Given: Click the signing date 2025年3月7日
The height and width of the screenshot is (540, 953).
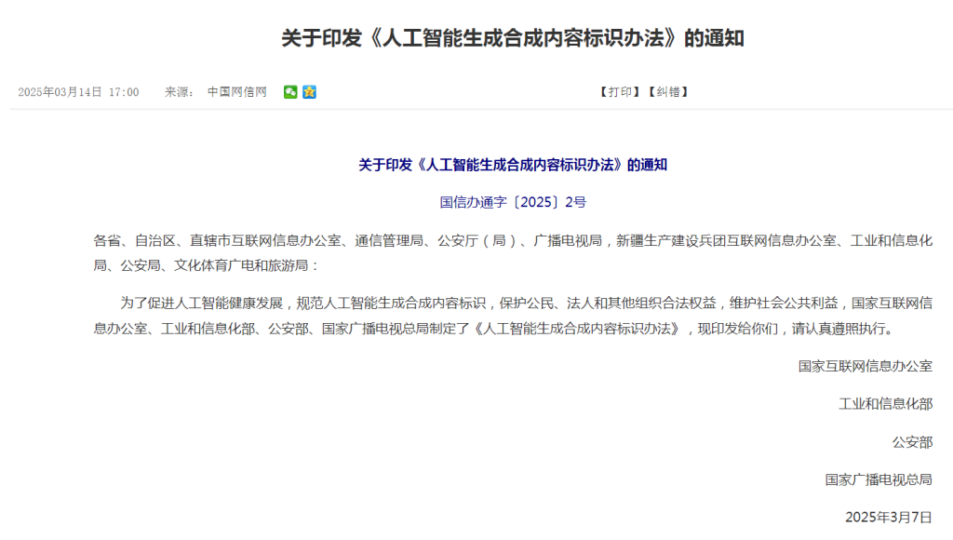Looking at the screenshot, I should (x=888, y=517).
